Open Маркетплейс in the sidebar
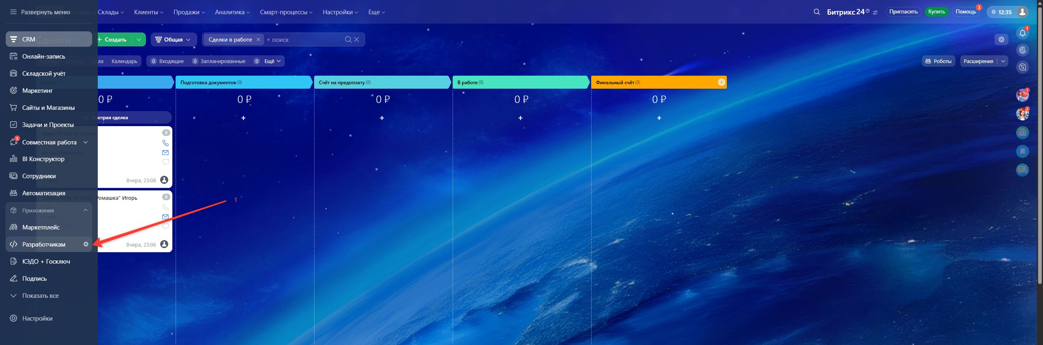This screenshot has width=1043, height=345. click(x=41, y=227)
